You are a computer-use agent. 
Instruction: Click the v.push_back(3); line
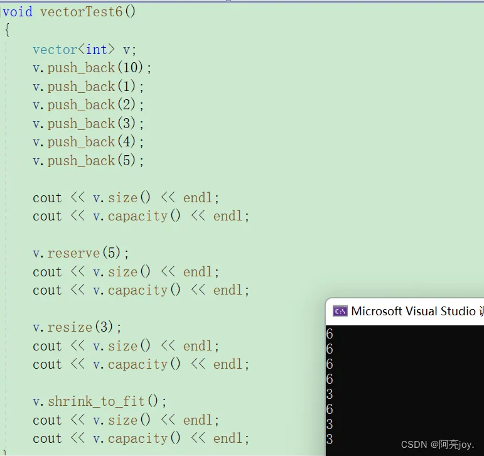click(89, 124)
